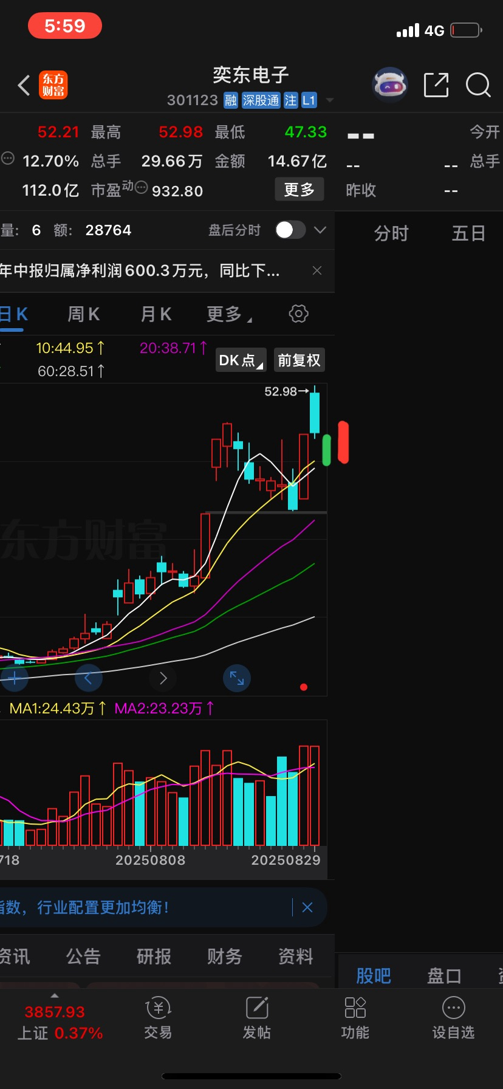Tap the latest tall cyan candlestick
The width and height of the screenshot is (503, 1089).
point(315,412)
